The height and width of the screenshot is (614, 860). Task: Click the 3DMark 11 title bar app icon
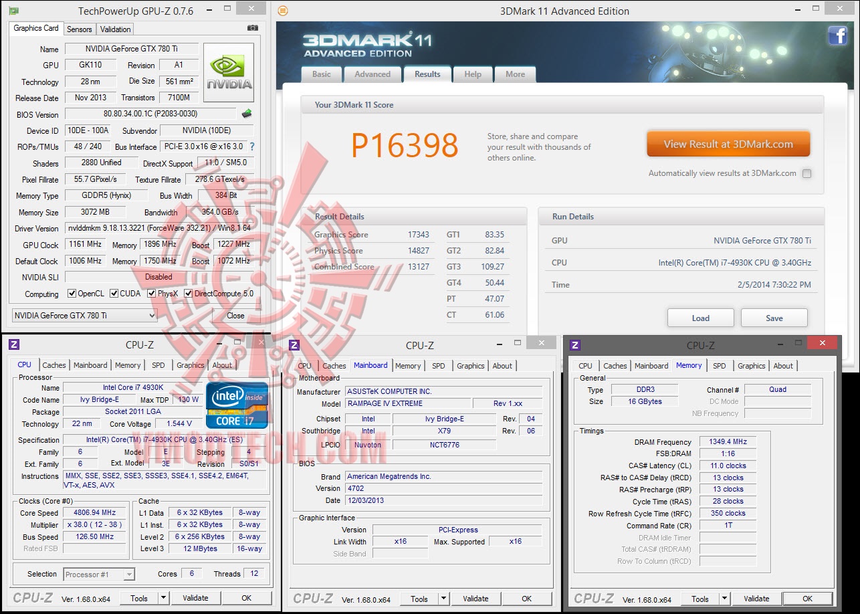click(283, 11)
